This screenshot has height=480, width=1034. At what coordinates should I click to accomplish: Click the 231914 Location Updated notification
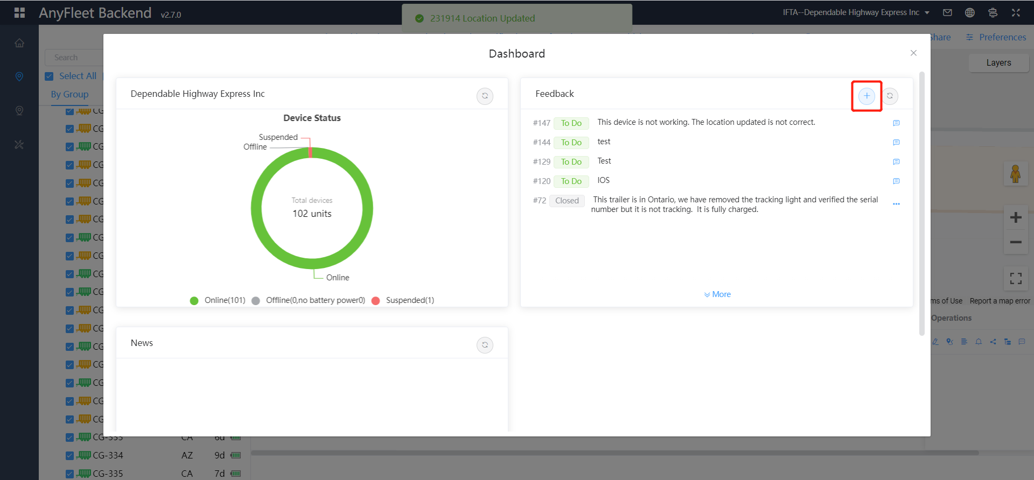point(517,18)
